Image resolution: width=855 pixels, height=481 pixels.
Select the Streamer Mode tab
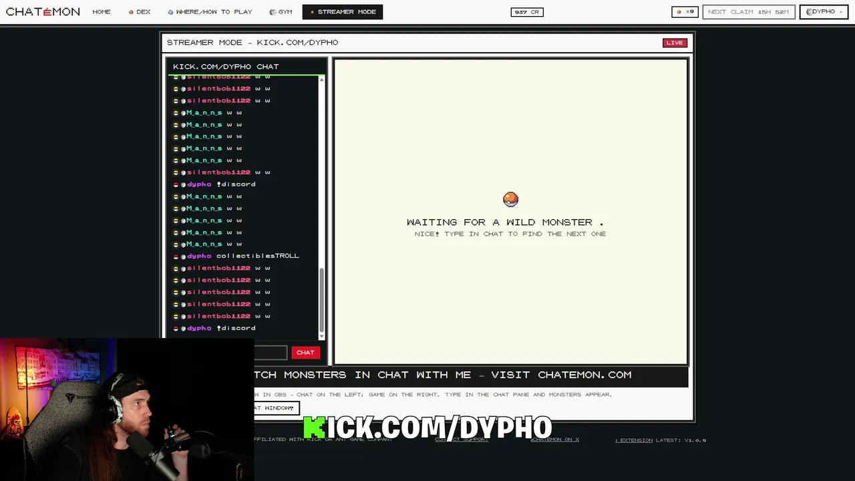coord(343,12)
